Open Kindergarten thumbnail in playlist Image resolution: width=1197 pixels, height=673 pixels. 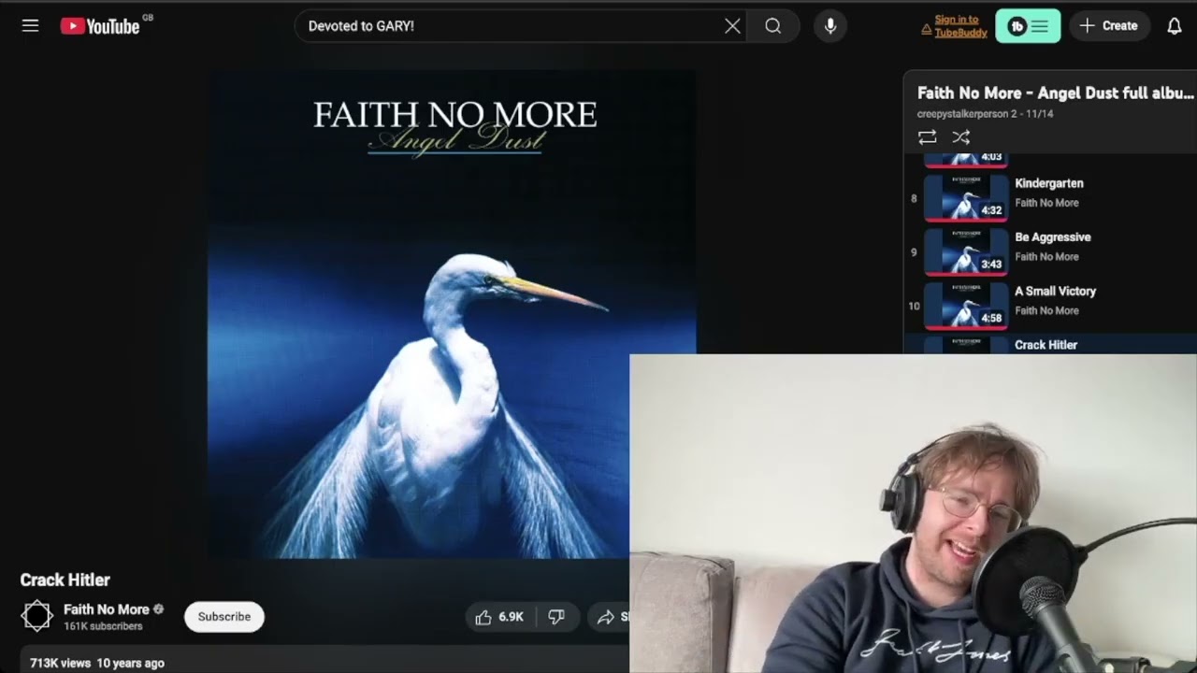point(966,198)
